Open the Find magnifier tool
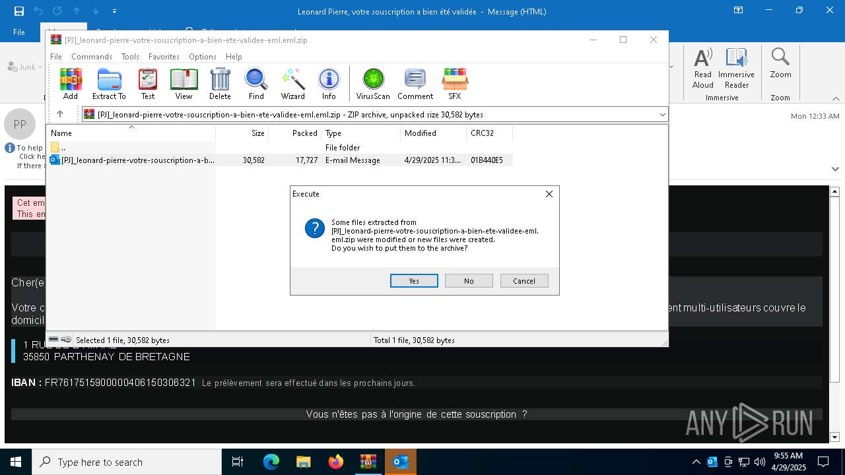The height and width of the screenshot is (475, 845). [x=256, y=84]
